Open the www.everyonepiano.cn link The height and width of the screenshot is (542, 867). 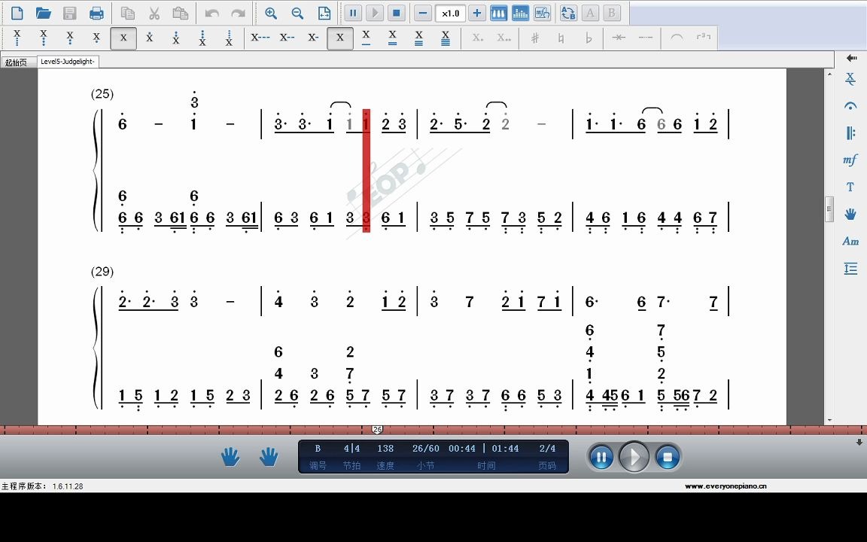tap(726, 486)
